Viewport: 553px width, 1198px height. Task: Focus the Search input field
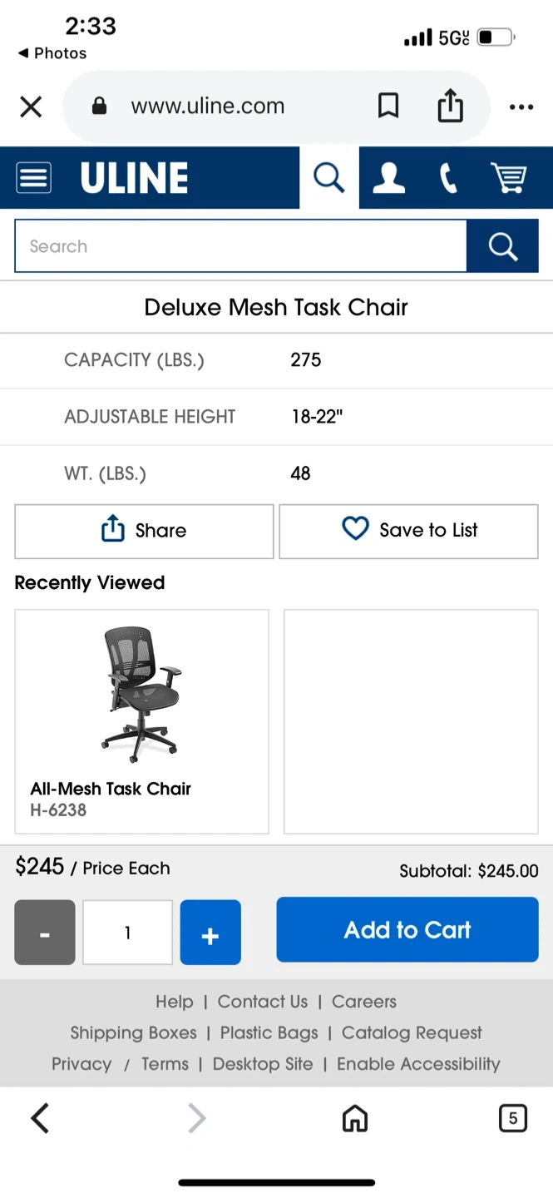(x=240, y=246)
